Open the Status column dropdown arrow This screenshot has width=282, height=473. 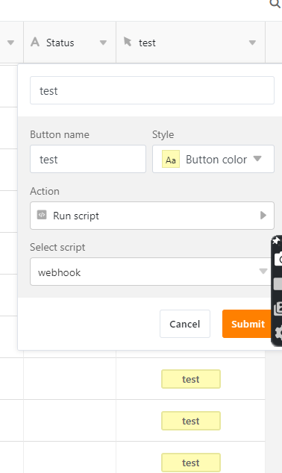[x=103, y=43]
